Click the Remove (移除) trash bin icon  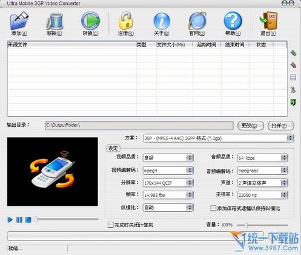point(55,21)
